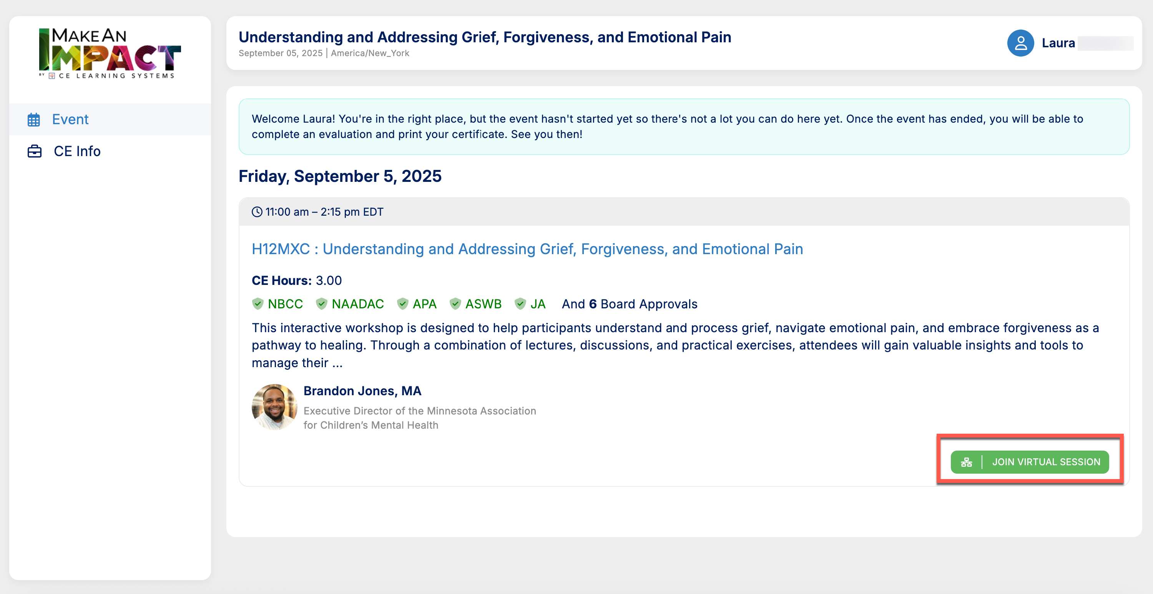Screen dimensions: 1153x594
Task: Click the clock icon beside 11:00 am
Action: click(x=257, y=212)
